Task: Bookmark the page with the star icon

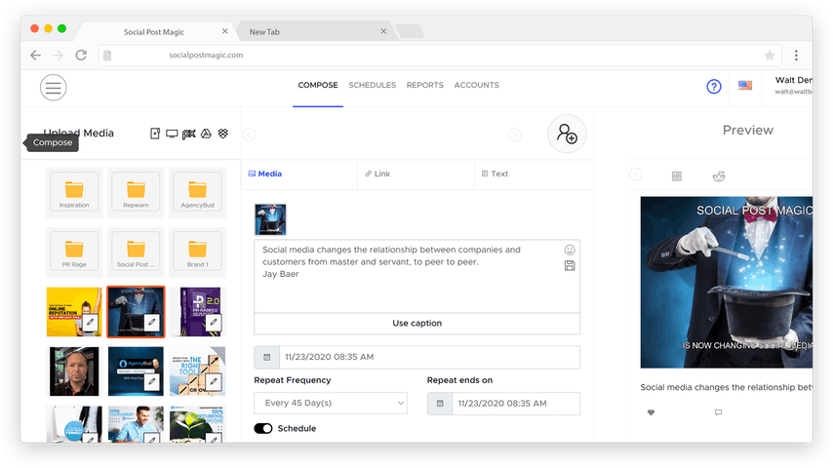Action: point(770,56)
